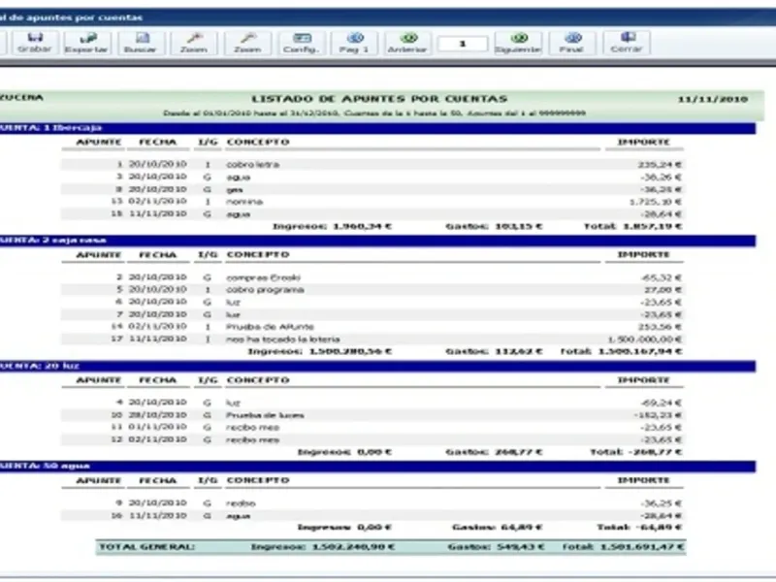Image resolution: width=776 pixels, height=582 pixels.
Task: Select the 'cobro letra' entry
Action: click(x=253, y=164)
